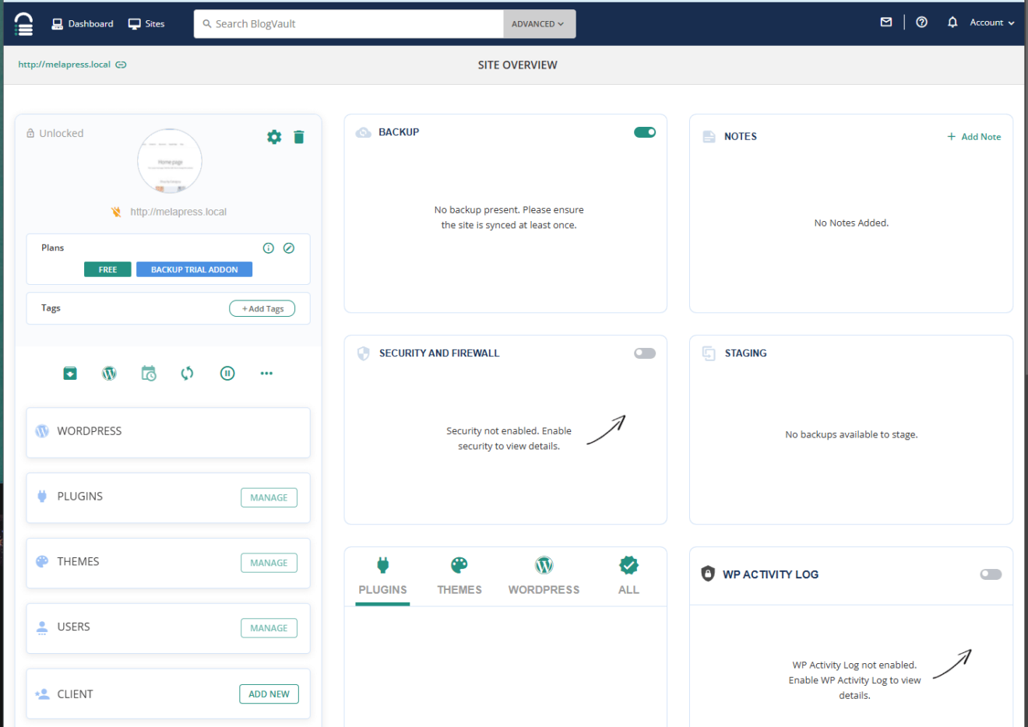This screenshot has width=1028, height=727.
Task: Expand the Account dropdown menu
Action: tap(992, 23)
